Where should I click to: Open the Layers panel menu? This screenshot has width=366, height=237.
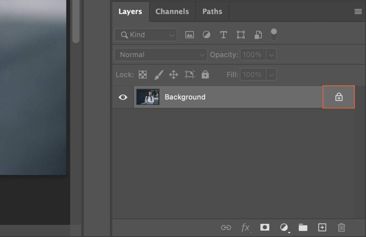(x=358, y=11)
